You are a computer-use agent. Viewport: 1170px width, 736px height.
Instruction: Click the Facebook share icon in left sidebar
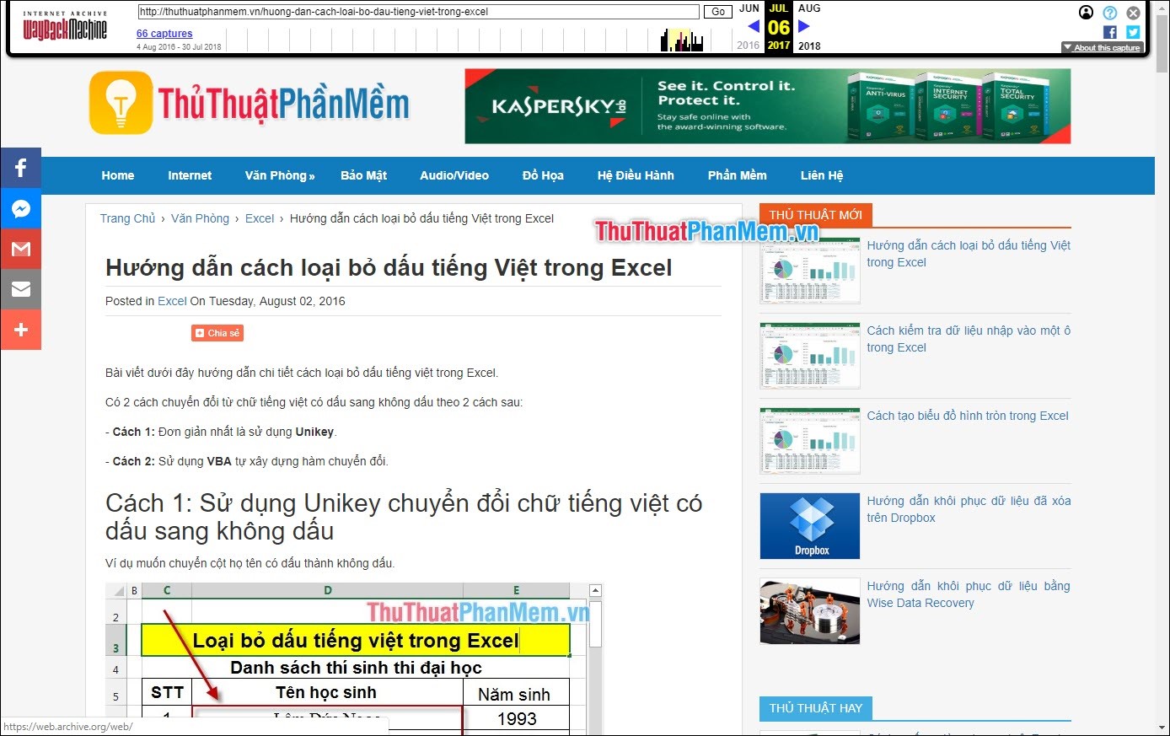[21, 168]
